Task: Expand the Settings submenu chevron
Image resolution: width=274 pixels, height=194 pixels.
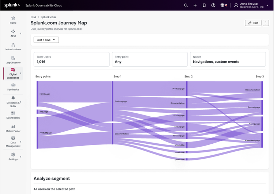Action: [x=20, y=157]
